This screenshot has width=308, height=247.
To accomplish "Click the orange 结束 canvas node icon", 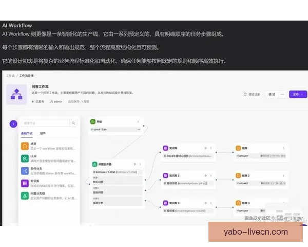I will pyautogui.click(x=238, y=148).
